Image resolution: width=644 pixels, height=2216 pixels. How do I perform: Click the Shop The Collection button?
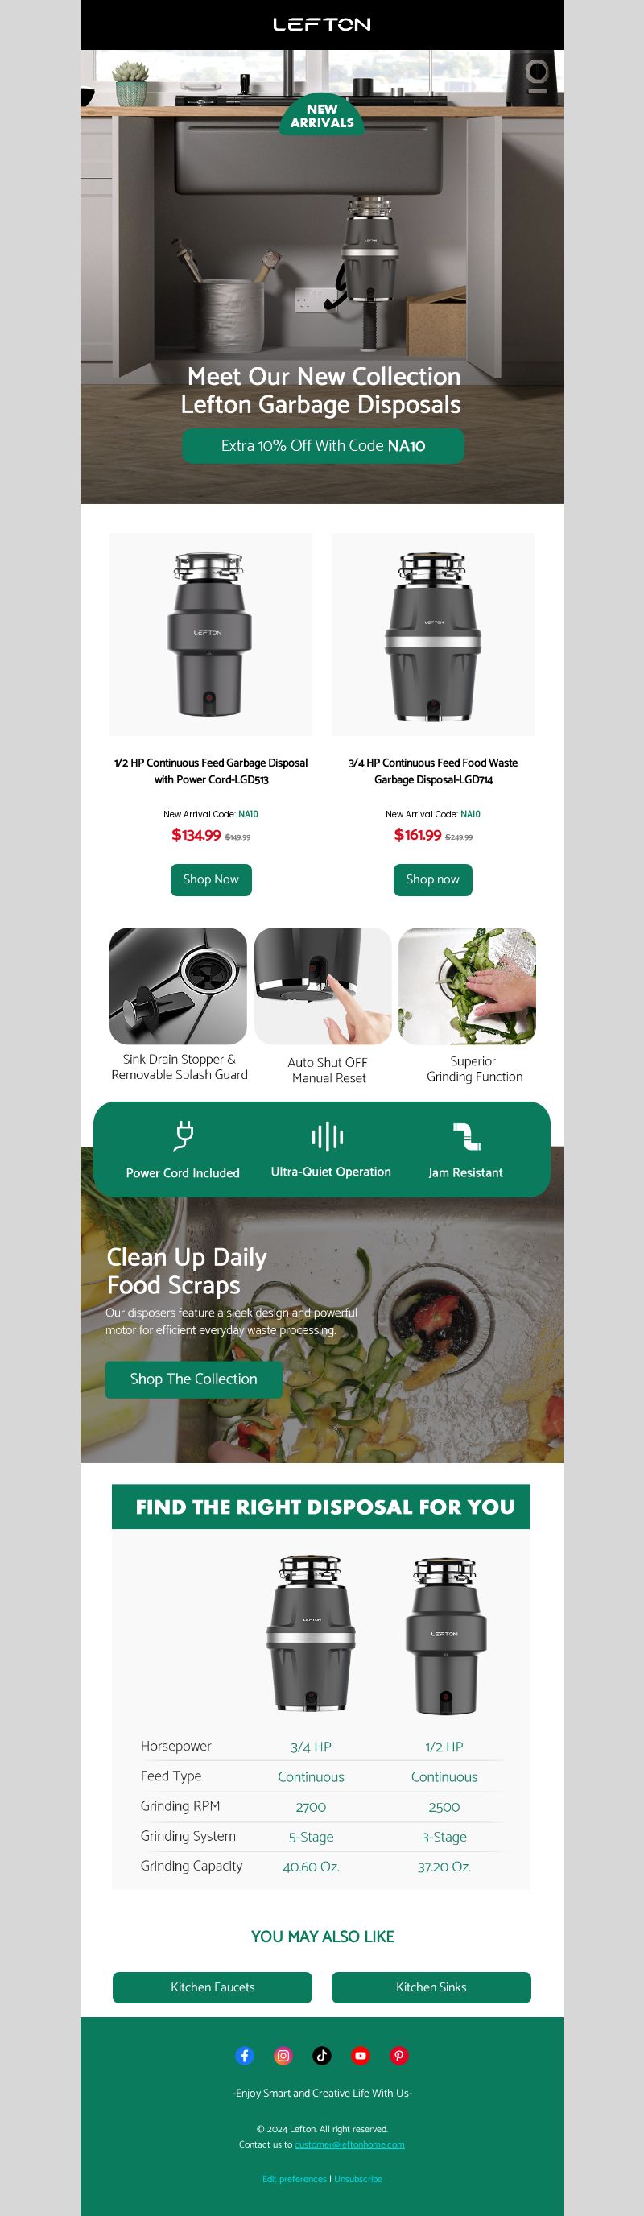pos(193,1379)
